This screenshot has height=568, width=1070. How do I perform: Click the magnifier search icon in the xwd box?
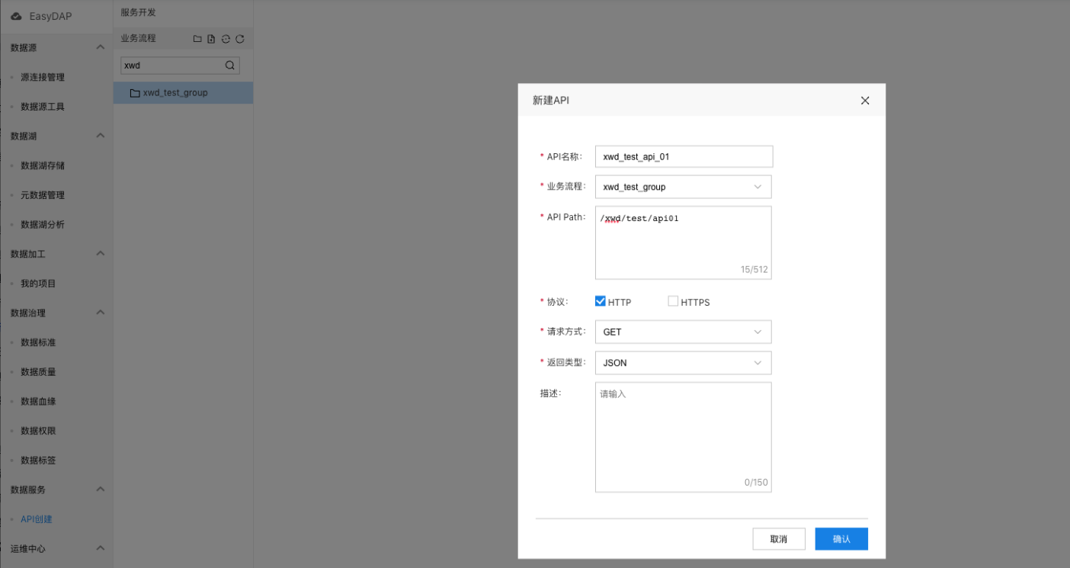230,66
